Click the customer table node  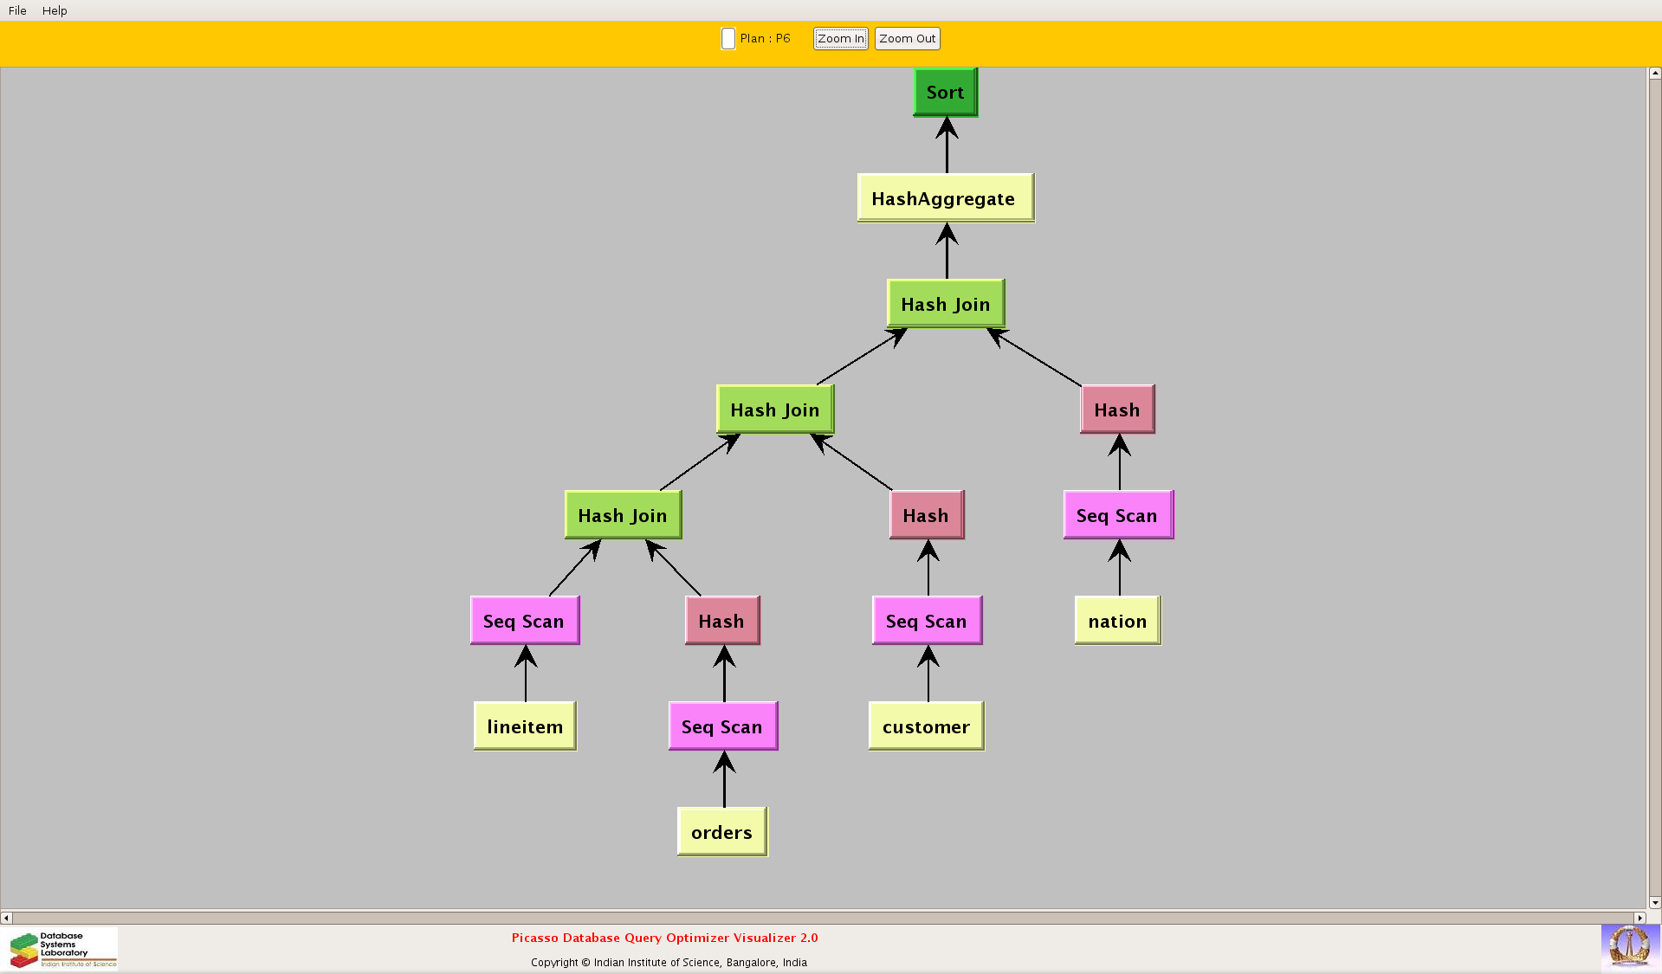(926, 726)
